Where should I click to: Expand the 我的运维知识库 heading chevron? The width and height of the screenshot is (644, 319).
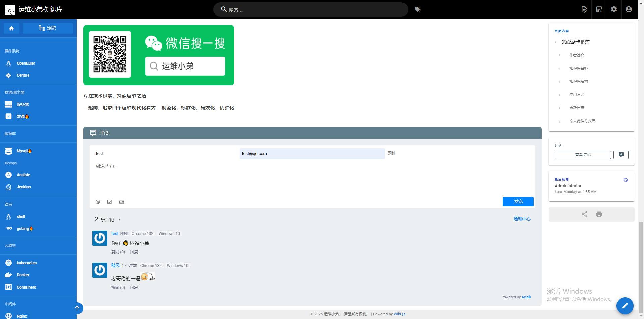[x=555, y=42]
